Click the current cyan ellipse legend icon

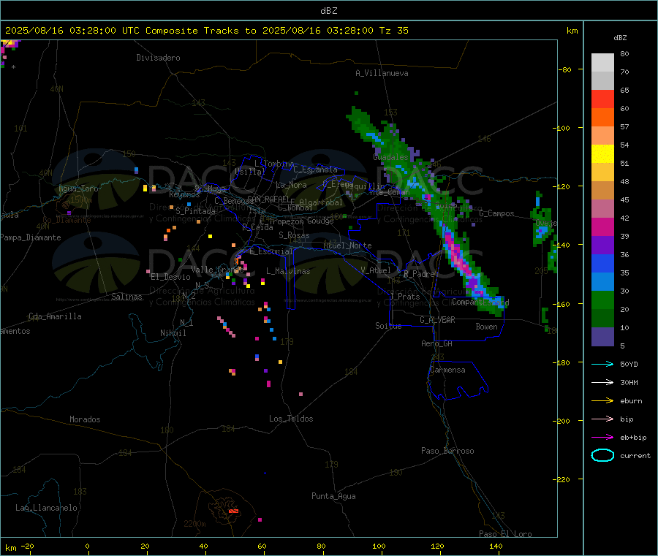602,455
